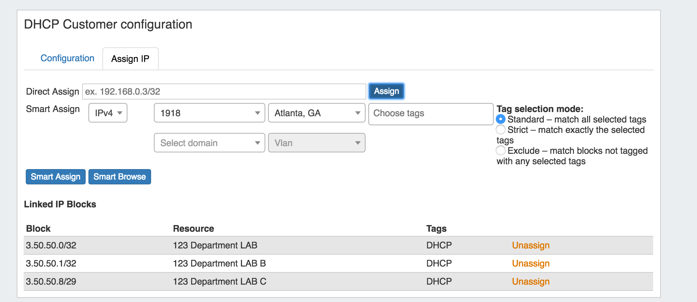Click the Smart Assign button
697x302 pixels.
tap(56, 177)
